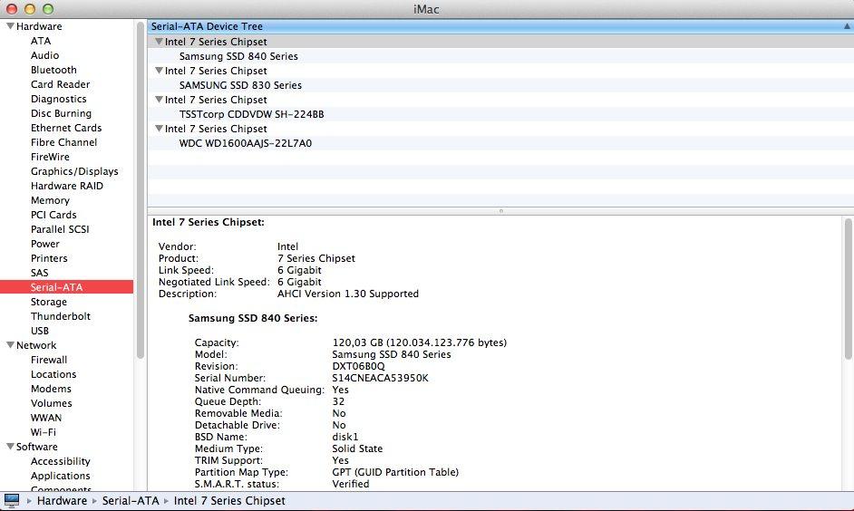Minimize the window with the yellow button
854x511 pixels.
coord(29,9)
